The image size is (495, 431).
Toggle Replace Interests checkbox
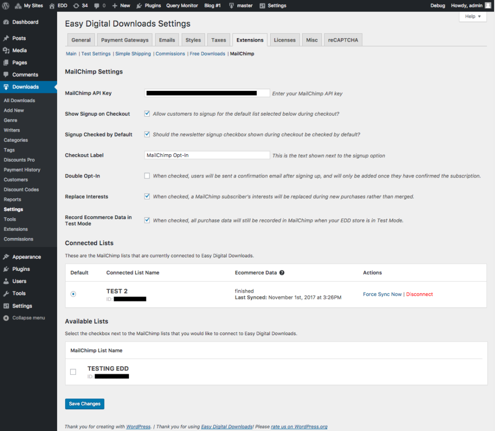(x=147, y=196)
